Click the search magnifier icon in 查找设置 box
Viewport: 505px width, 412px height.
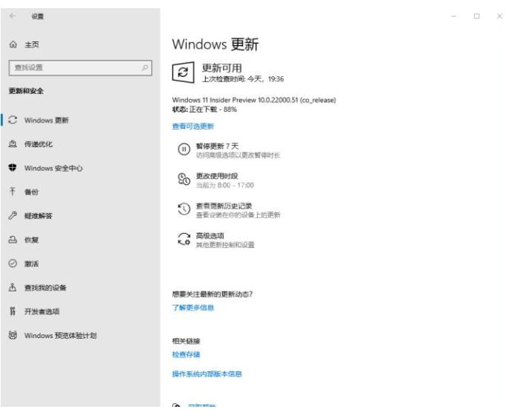[x=144, y=67]
